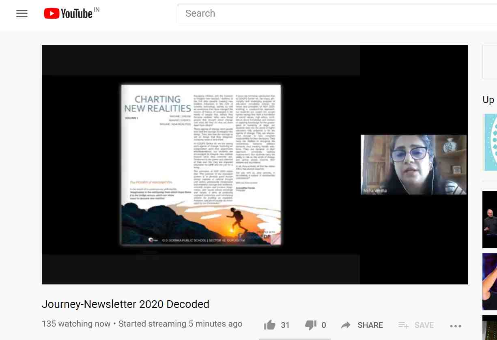This screenshot has width=497, height=340.
Task: Open the teal recommended video thumbnail
Action: 491,142
